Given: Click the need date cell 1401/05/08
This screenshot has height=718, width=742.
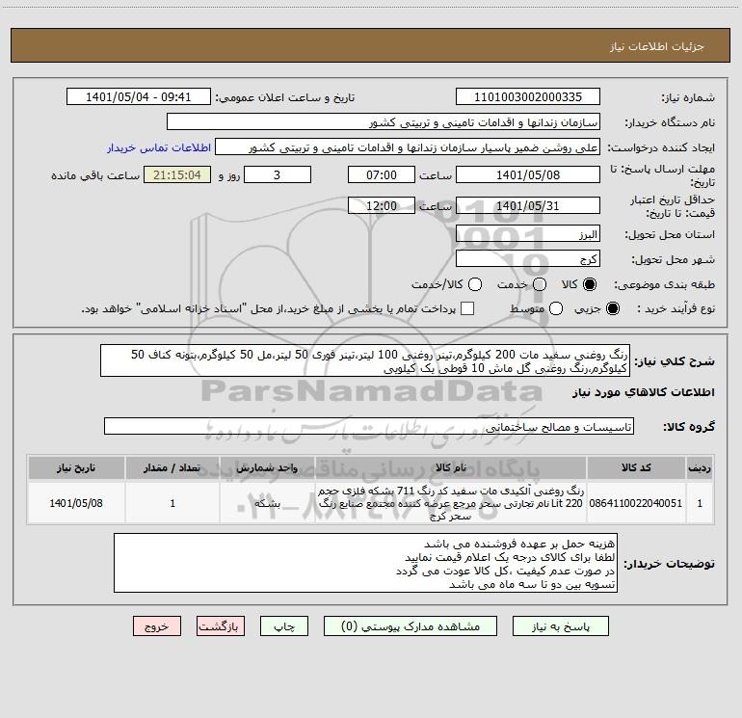Looking at the screenshot, I should [x=76, y=503].
